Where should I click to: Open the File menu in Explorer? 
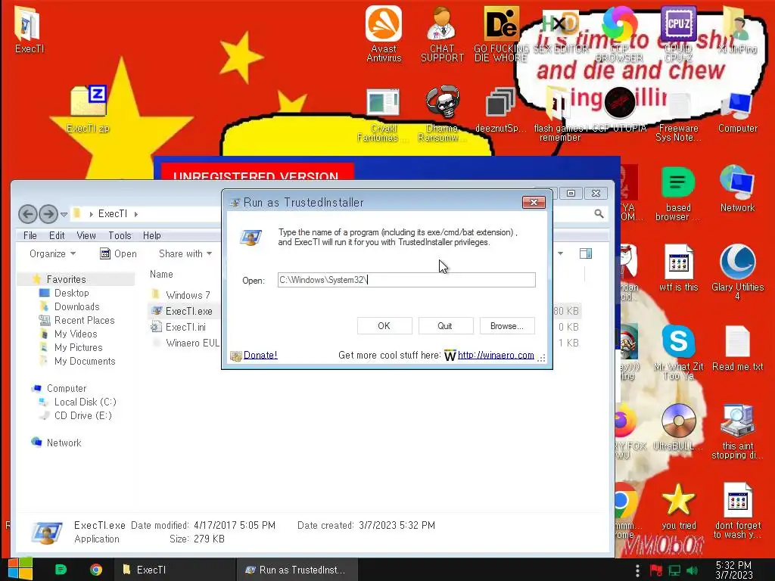[x=30, y=236]
